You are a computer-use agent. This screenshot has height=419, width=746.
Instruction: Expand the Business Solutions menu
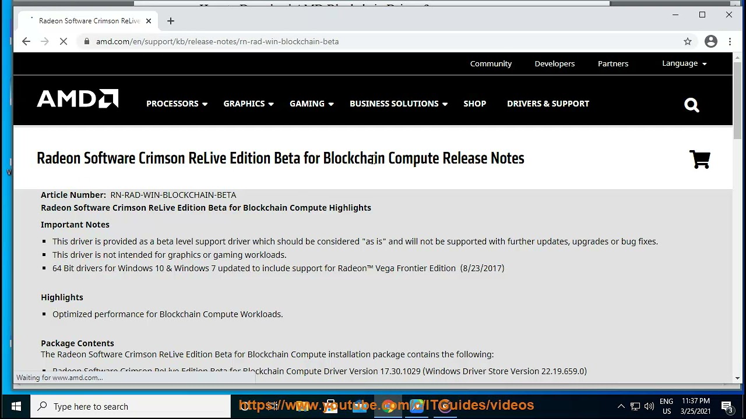(398, 104)
